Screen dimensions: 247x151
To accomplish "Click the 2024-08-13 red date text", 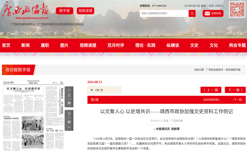I will [95, 82].
